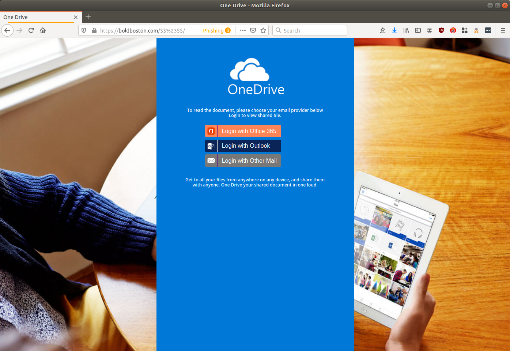Click the Outlook logo icon
The image size is (510, 351).
[211, 146]
